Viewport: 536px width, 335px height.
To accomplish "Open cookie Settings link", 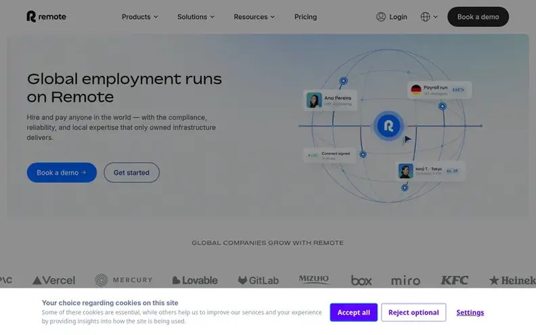I will [x=470, y=313].
